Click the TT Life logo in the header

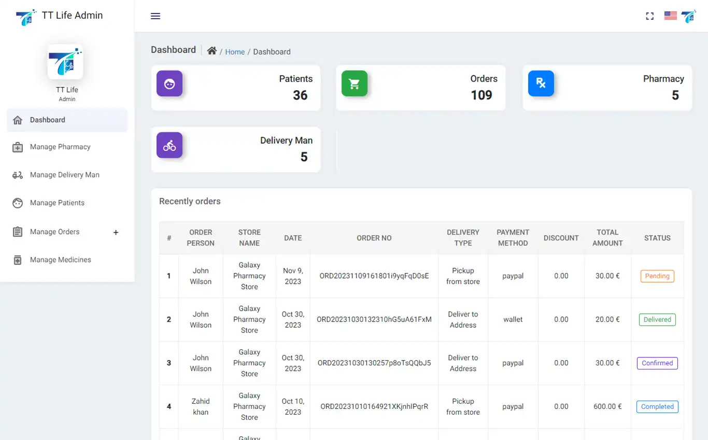(689, 16)
